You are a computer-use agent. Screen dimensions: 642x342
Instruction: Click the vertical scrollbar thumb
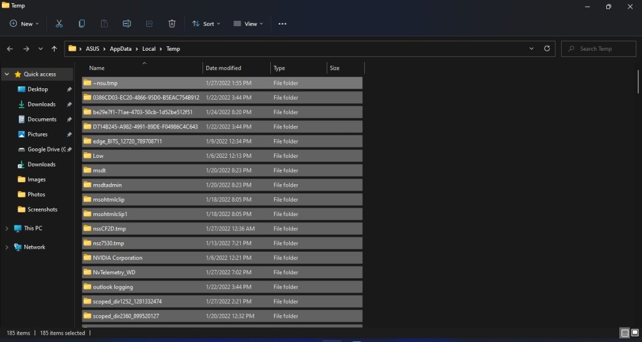(638, 82)
